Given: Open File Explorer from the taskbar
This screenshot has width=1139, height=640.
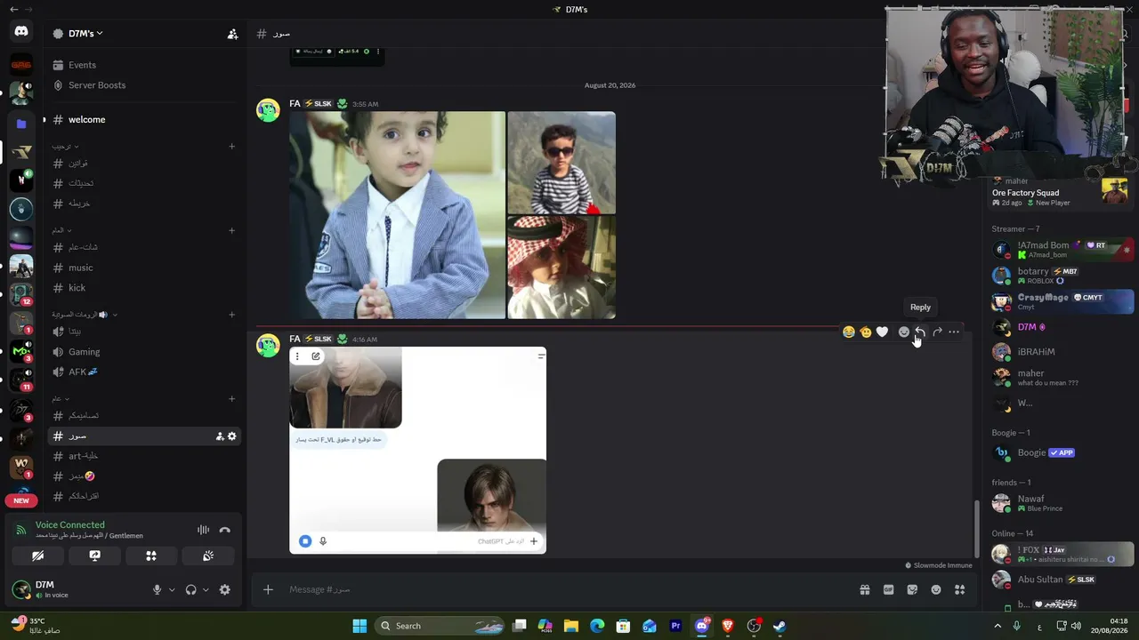Looking at the screenshot, I should coord(571,626).
